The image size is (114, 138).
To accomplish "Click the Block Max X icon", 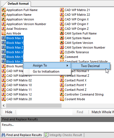I will click(x=4, y=38).
